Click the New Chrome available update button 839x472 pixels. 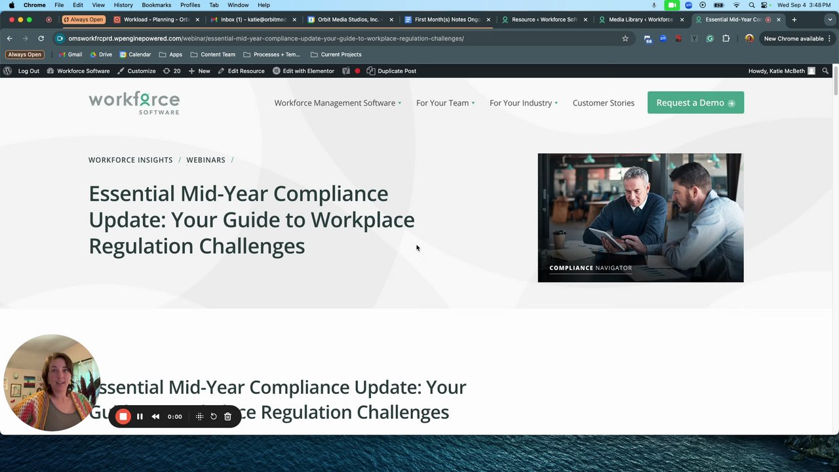[x=798, y=39]
